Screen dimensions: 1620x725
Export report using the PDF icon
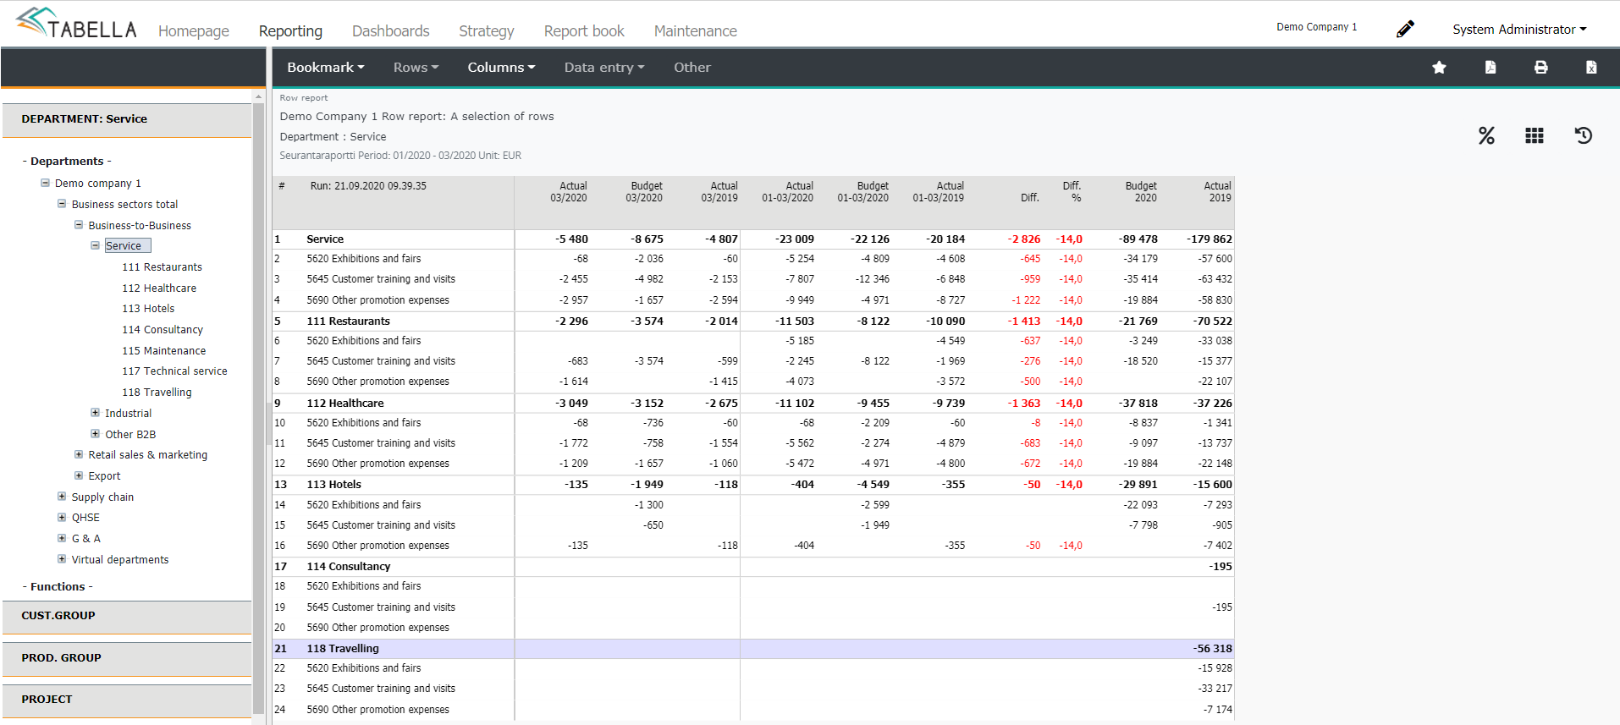[1491, 68]
